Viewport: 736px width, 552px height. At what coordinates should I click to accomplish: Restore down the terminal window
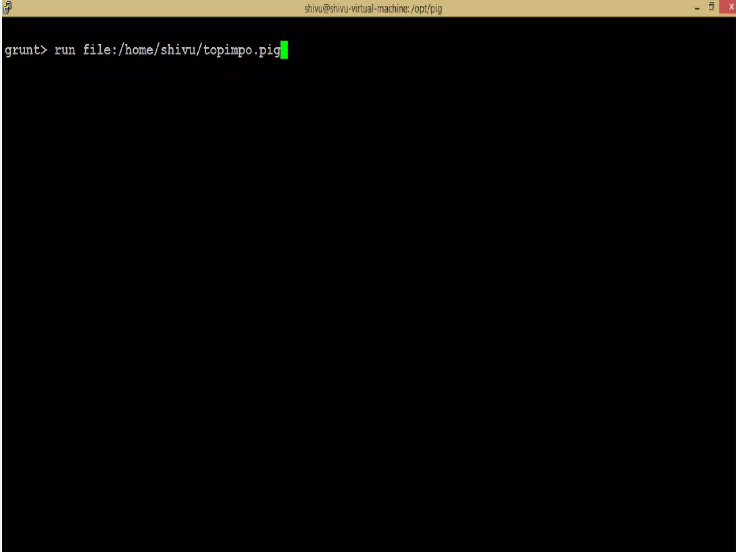[711, 6]
